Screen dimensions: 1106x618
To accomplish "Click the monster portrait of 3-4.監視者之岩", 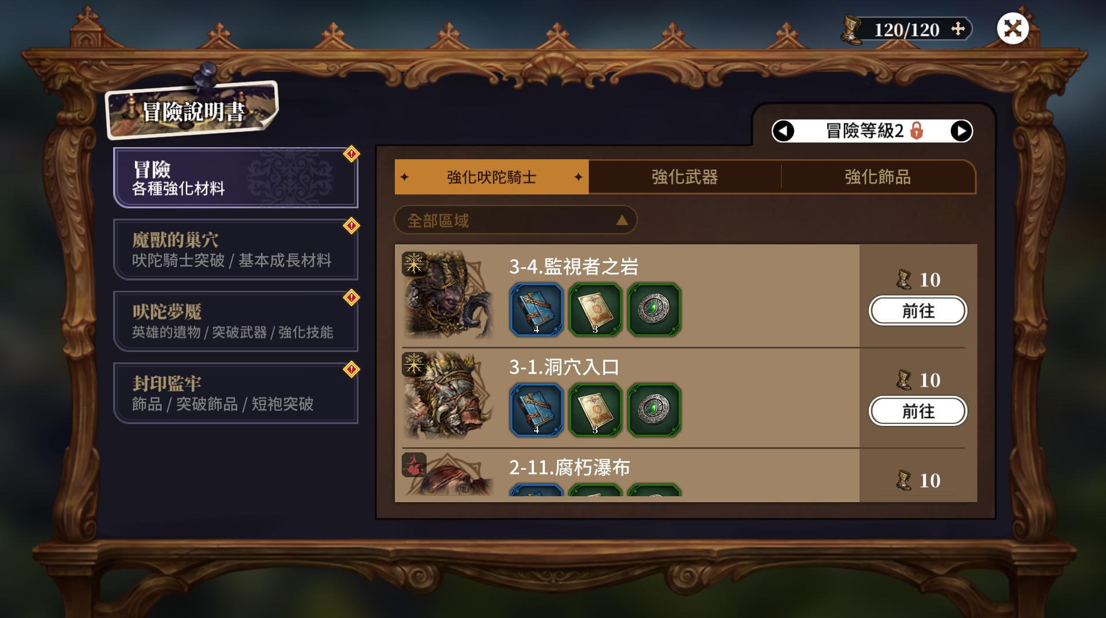I will click(447, 295).
